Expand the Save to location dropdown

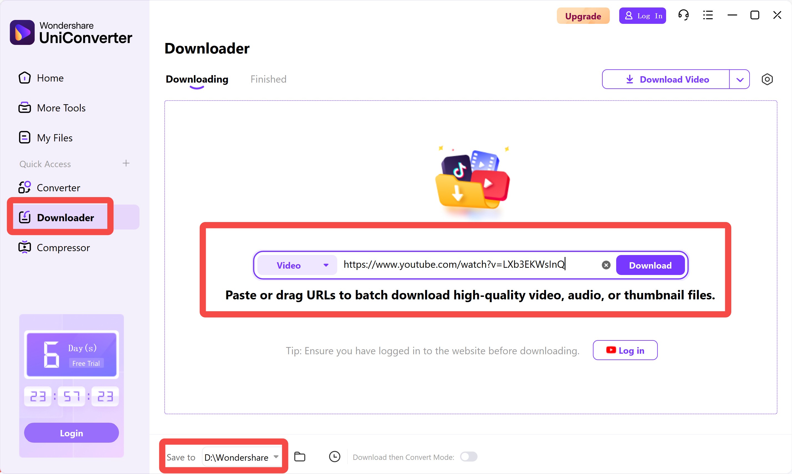tap(276, 457)
